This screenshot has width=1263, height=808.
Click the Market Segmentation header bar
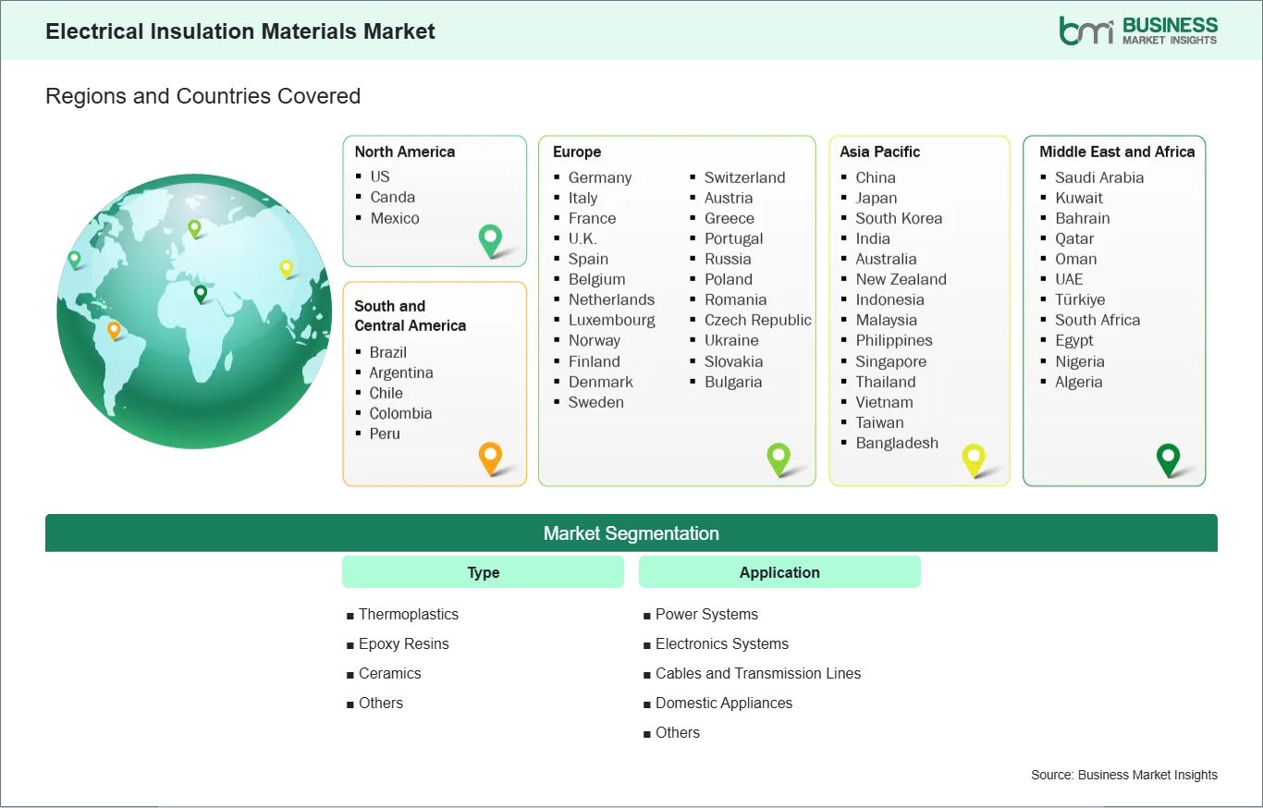pos(631,533)
